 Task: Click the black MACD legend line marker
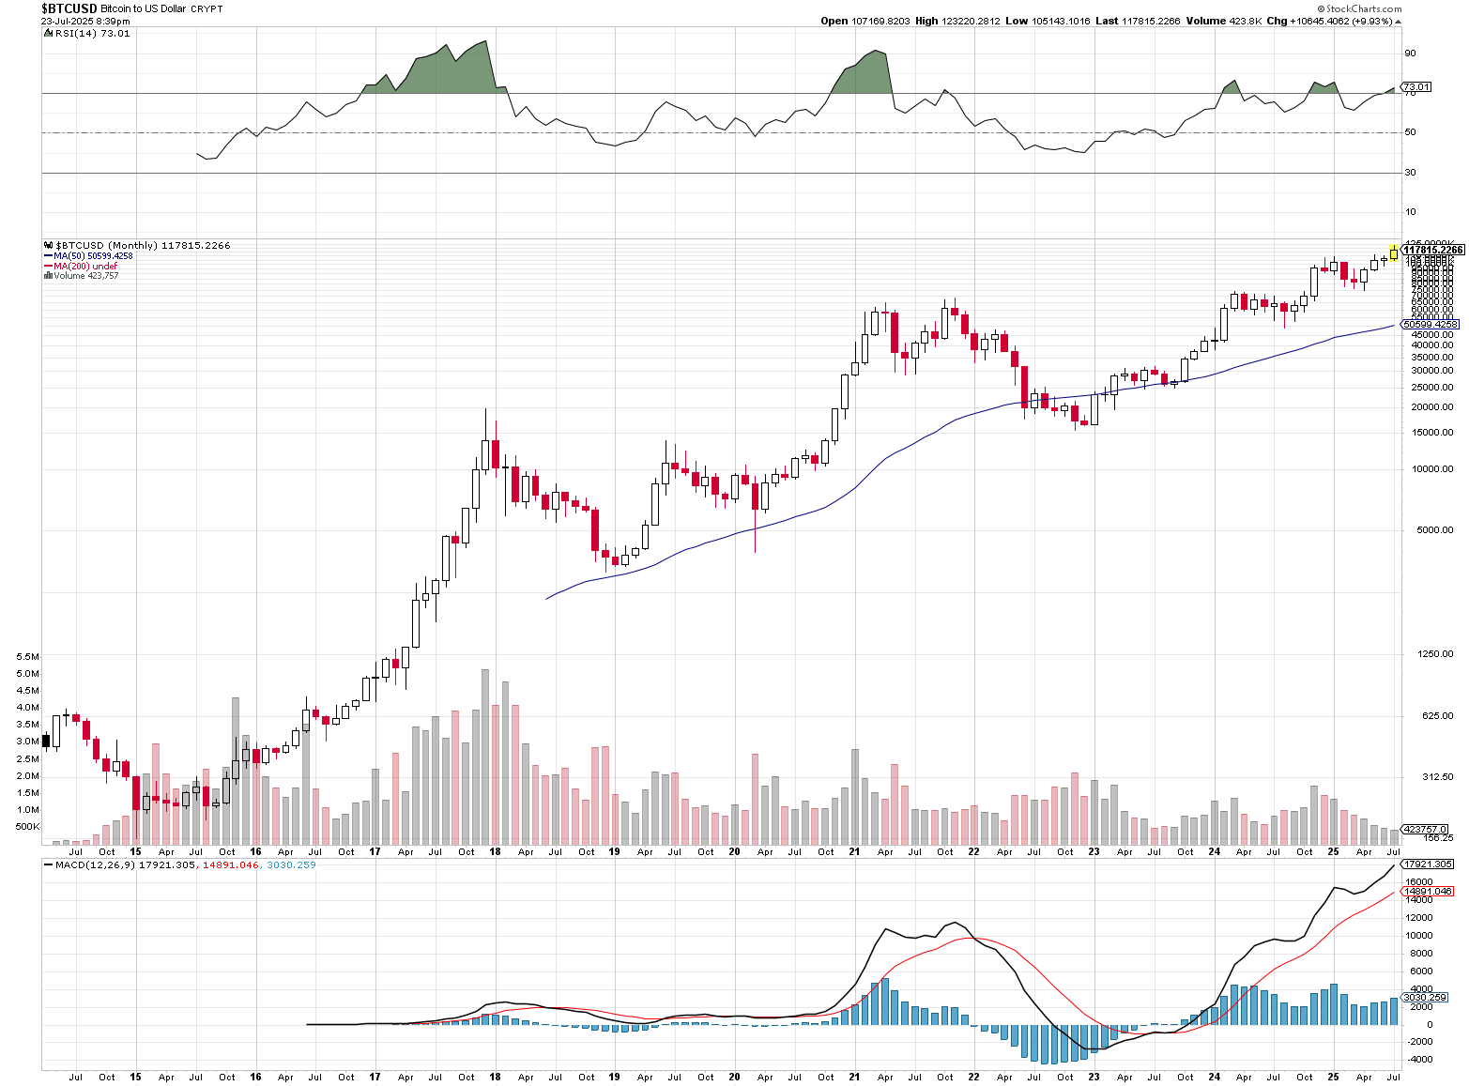[x=48, y=865]
